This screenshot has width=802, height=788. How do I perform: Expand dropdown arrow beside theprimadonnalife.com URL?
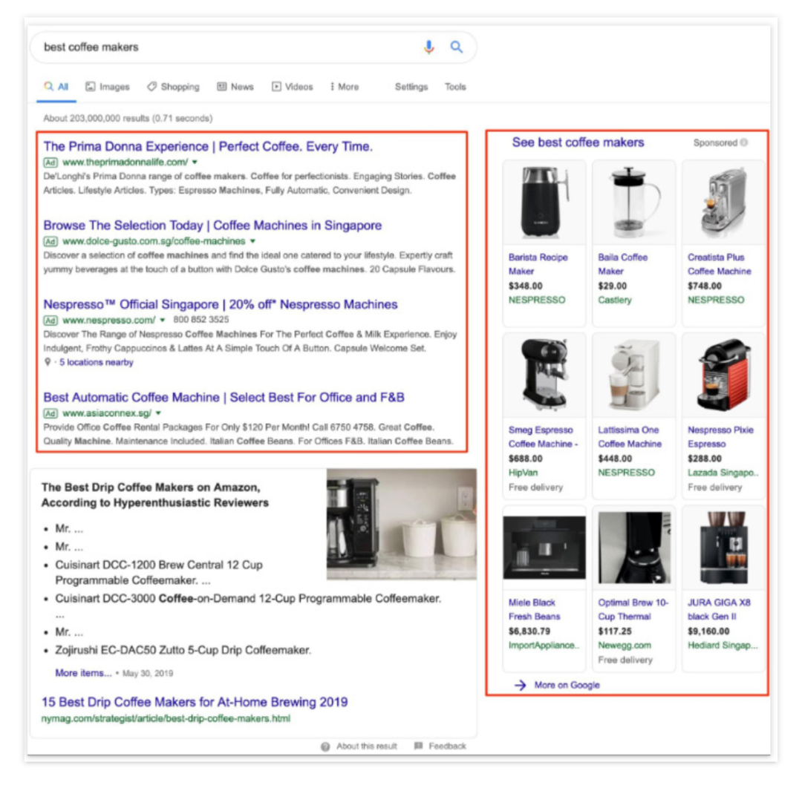click(x=195, y=162)
